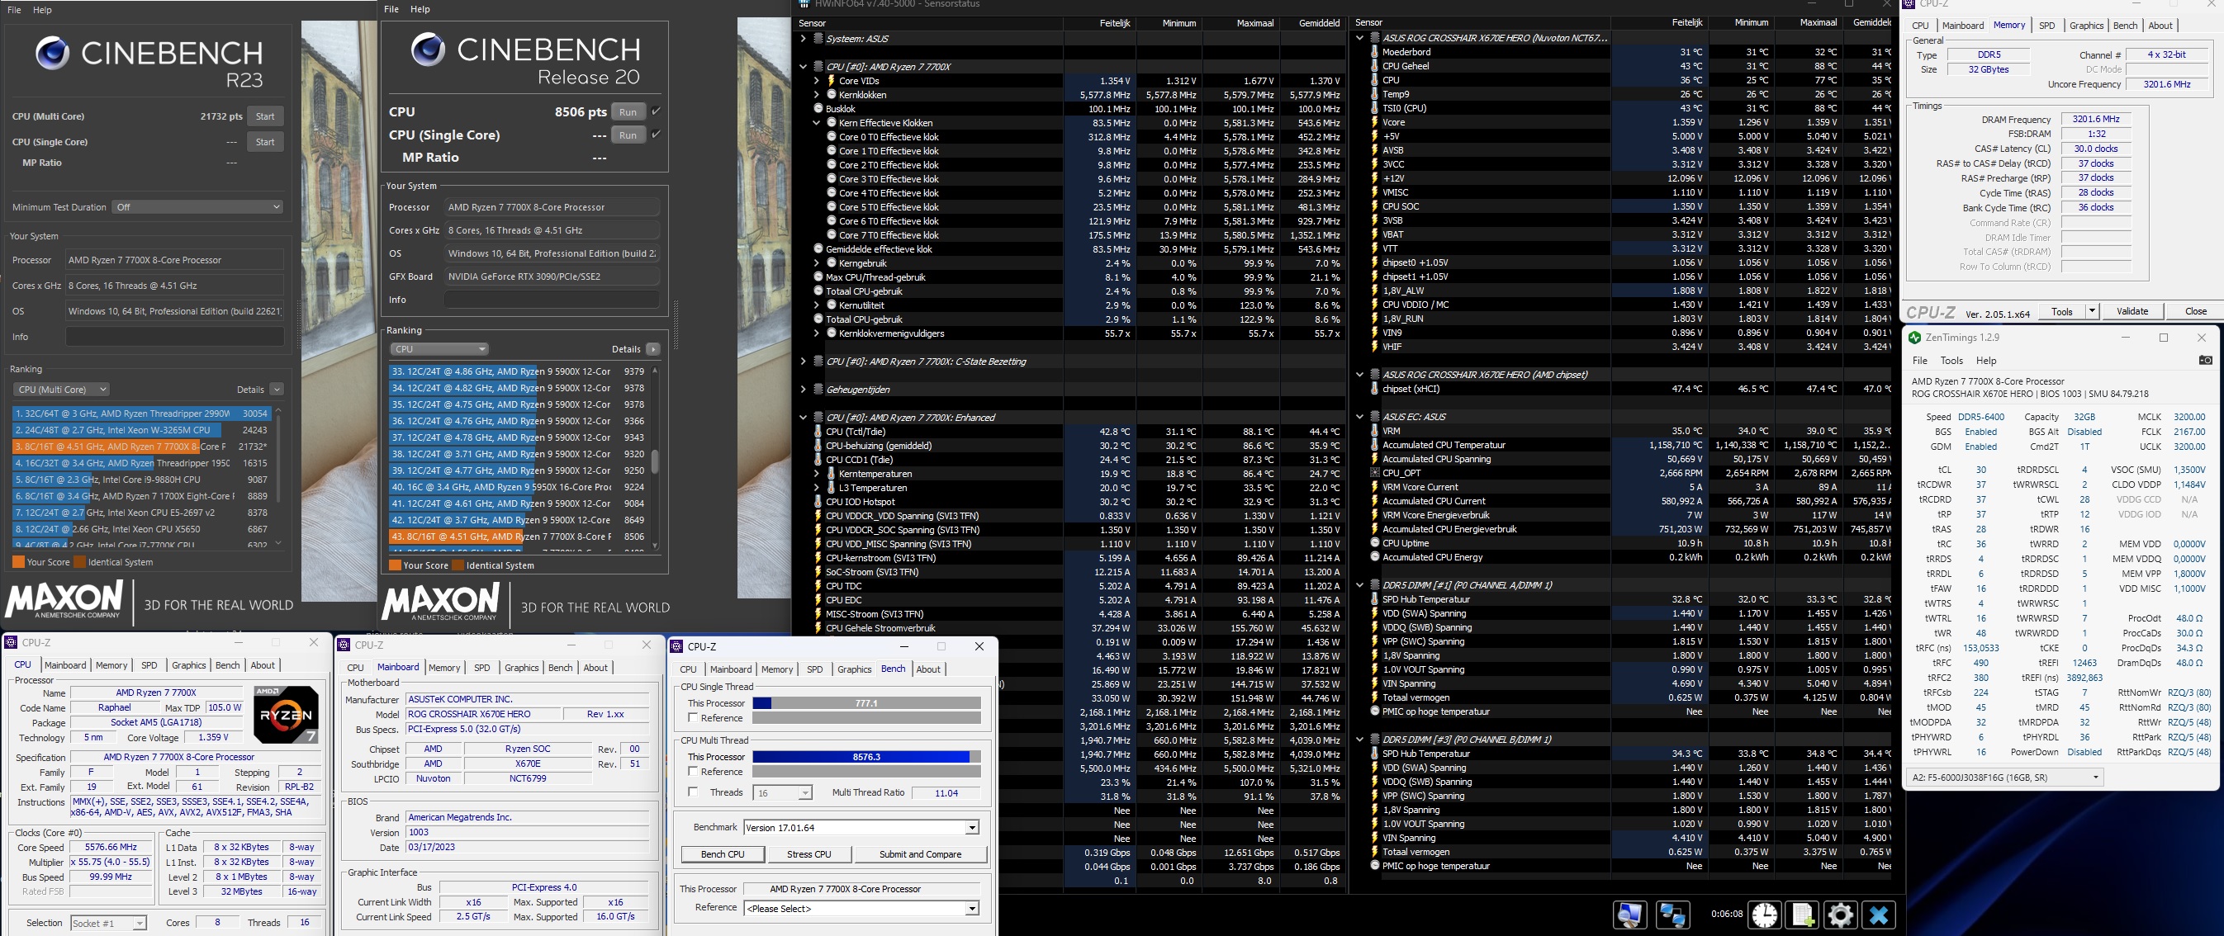Image resolution: width=2224 pixels, height=936 pixels.
Task: Click chip icon beside Systeem: ASUS
Action: click(818, 39)
